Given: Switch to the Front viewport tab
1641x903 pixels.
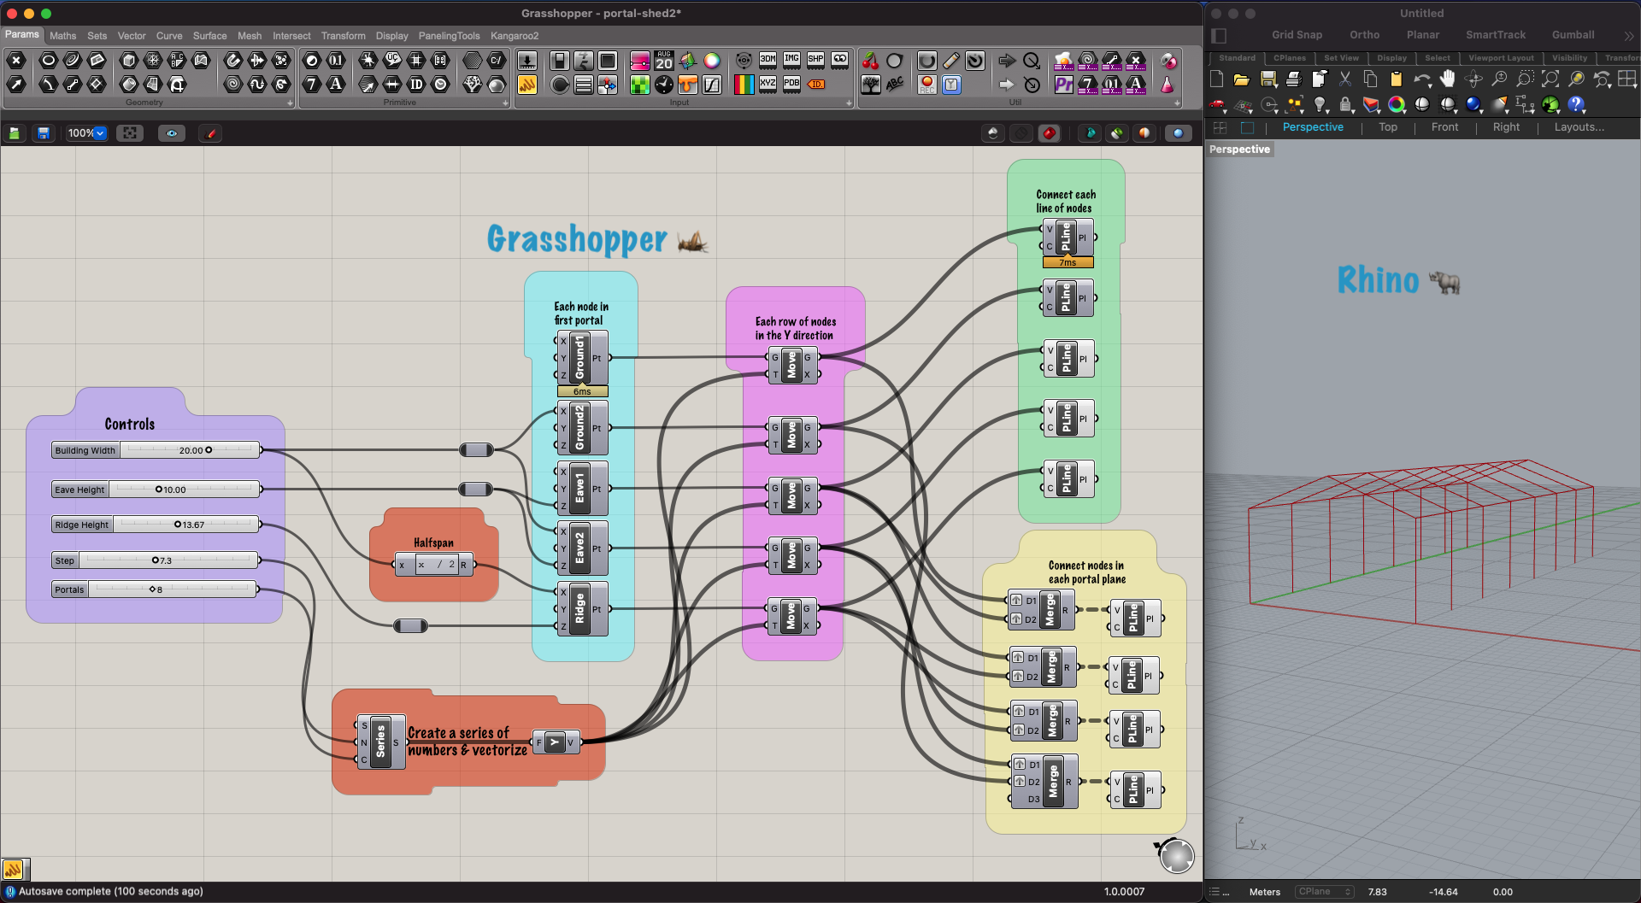Looking at the screenshot, I should (x=1445, y=127).
